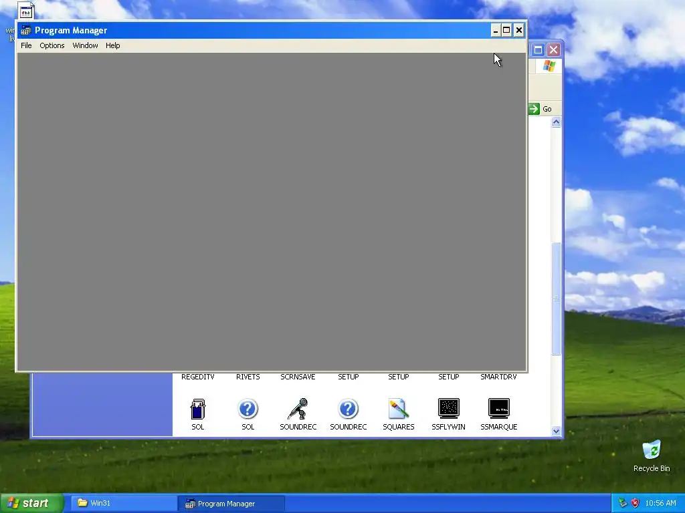Screen dimensions: 685x513
Task: Maximize the Program Manager window
Action: click(506, 30)
